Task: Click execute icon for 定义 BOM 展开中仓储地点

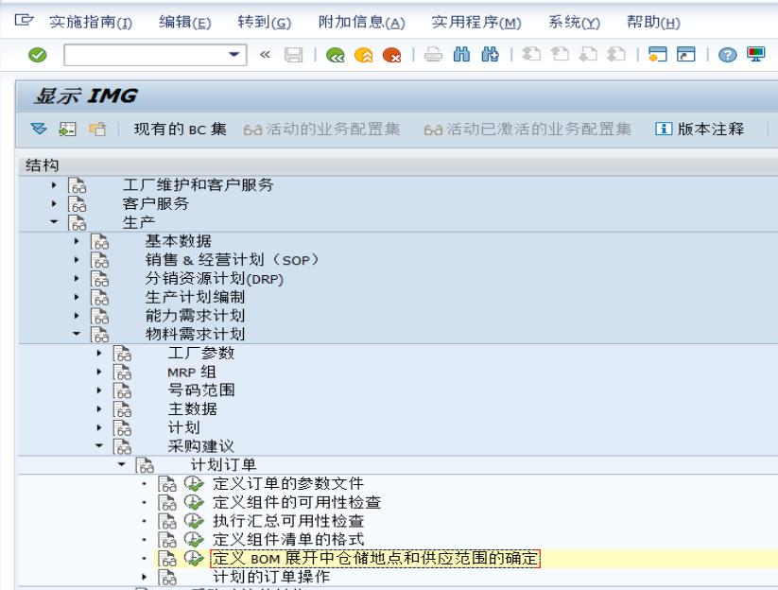Action: 194,559
